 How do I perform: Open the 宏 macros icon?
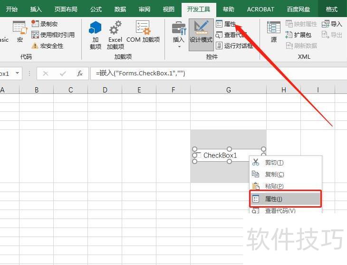20,32
